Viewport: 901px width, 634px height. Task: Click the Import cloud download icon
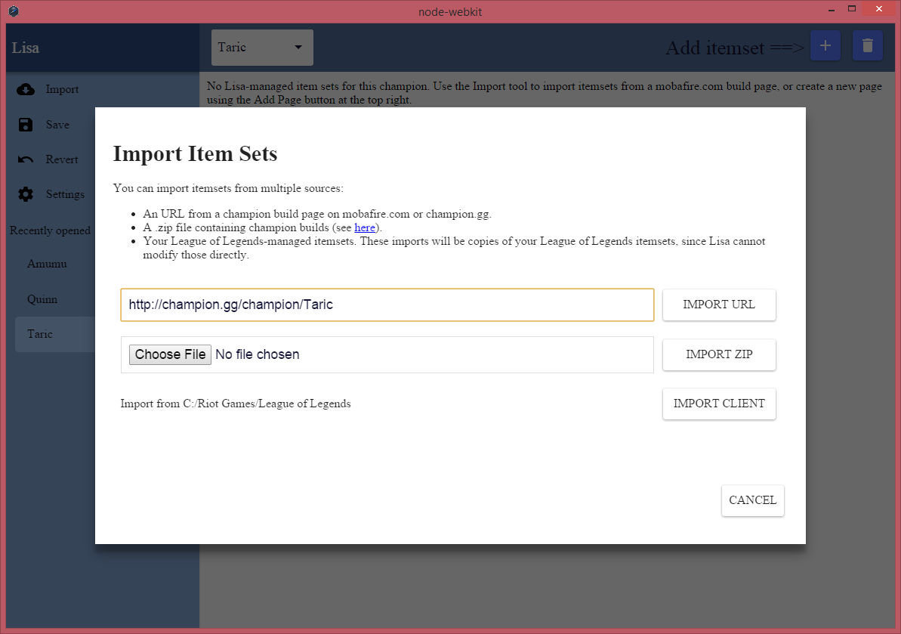25,90
